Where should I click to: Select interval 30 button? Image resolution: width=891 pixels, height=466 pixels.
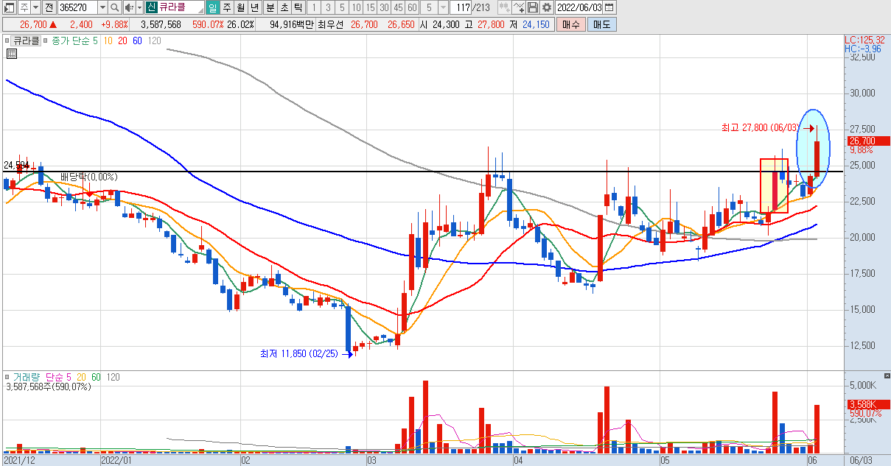coord(384,7)
